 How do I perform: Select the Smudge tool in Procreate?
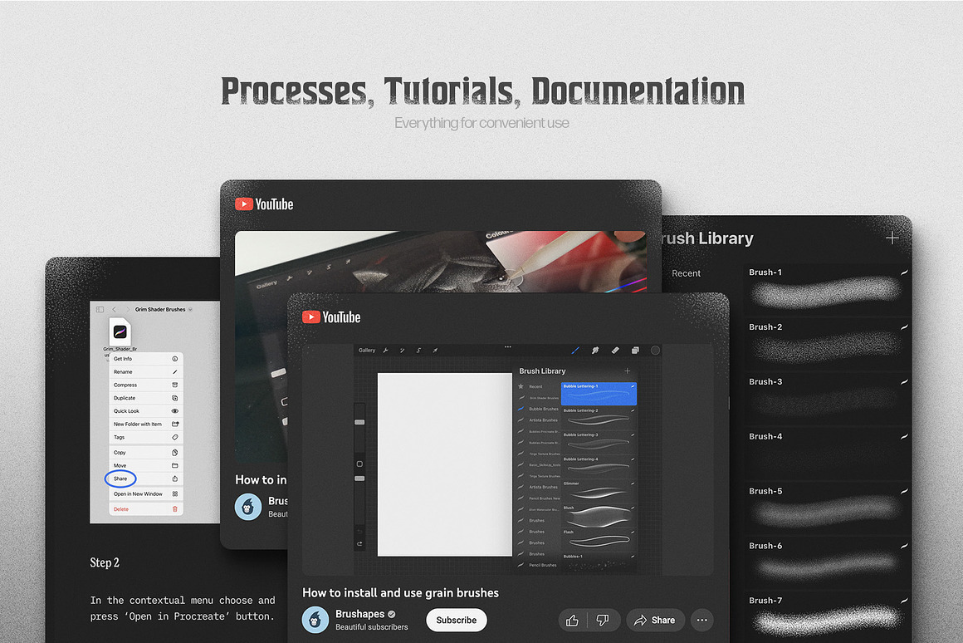coord(595,351)
